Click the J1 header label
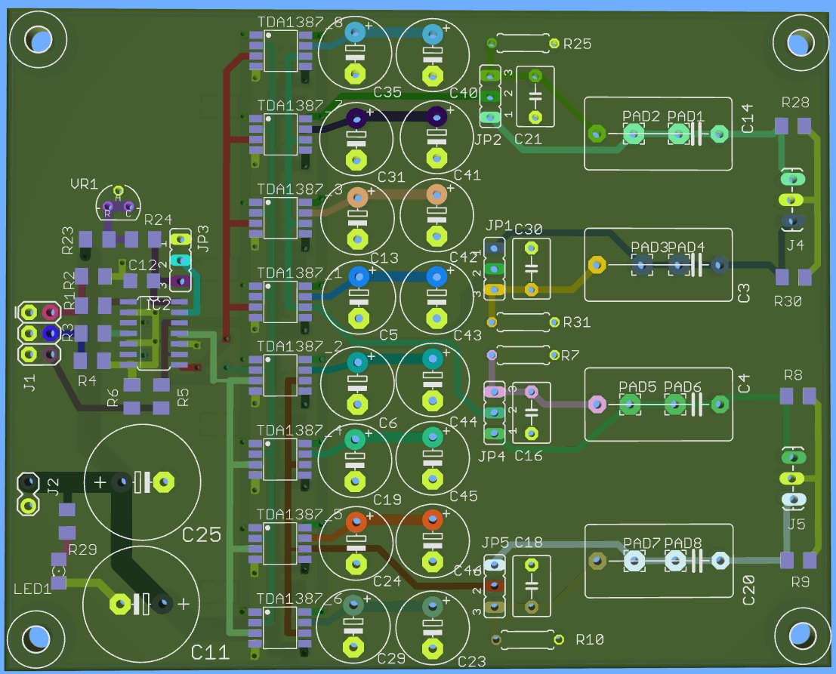Image resolution: width=836 pixels, height=674 pixels. 30,383
